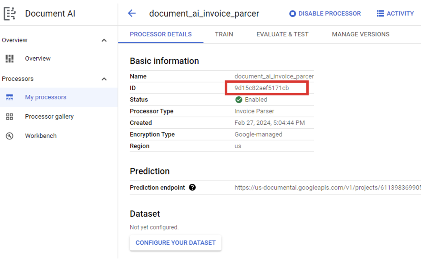Screen dimensions: 421x259
Task: Switch to the Processor Details tab
Action: pos(161,34)
